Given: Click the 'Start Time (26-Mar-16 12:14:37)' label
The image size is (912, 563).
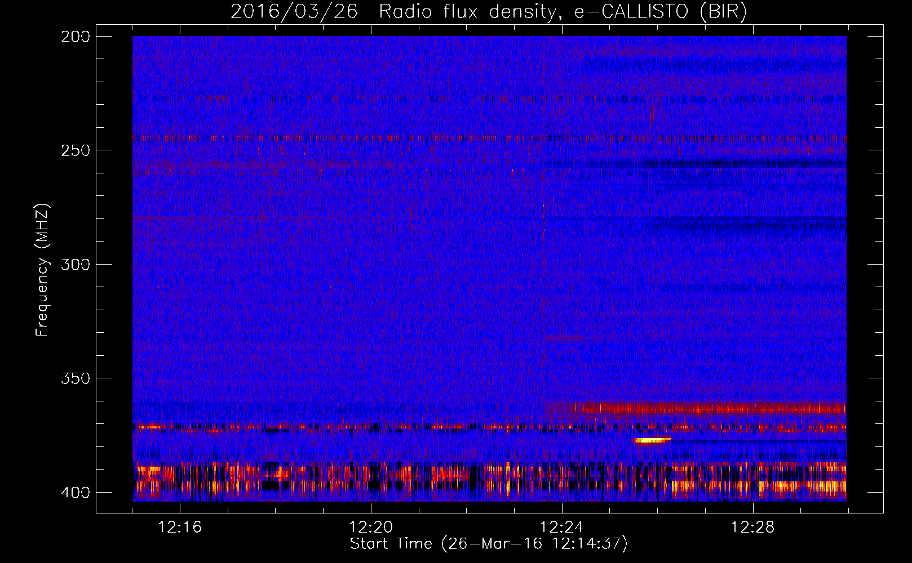Looking at the screenshot, I should (x=489, y=544).
